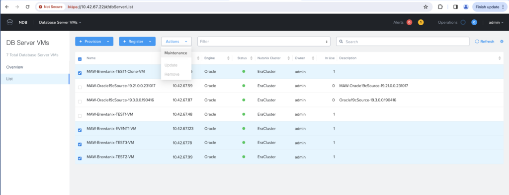This screenshot has height=195, width=509.
Task: Open Operations in top bar
Action: pyautogui.click(x=448, y=22)
